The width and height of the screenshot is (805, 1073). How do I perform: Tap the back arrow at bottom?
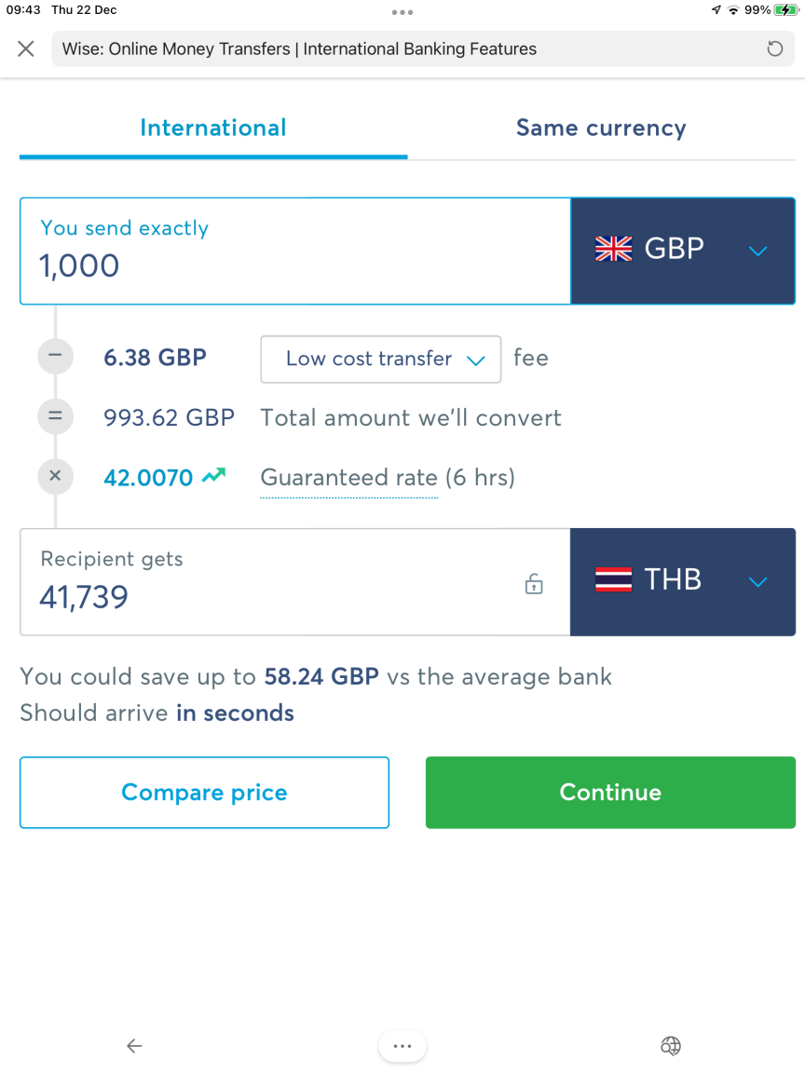134,1045
